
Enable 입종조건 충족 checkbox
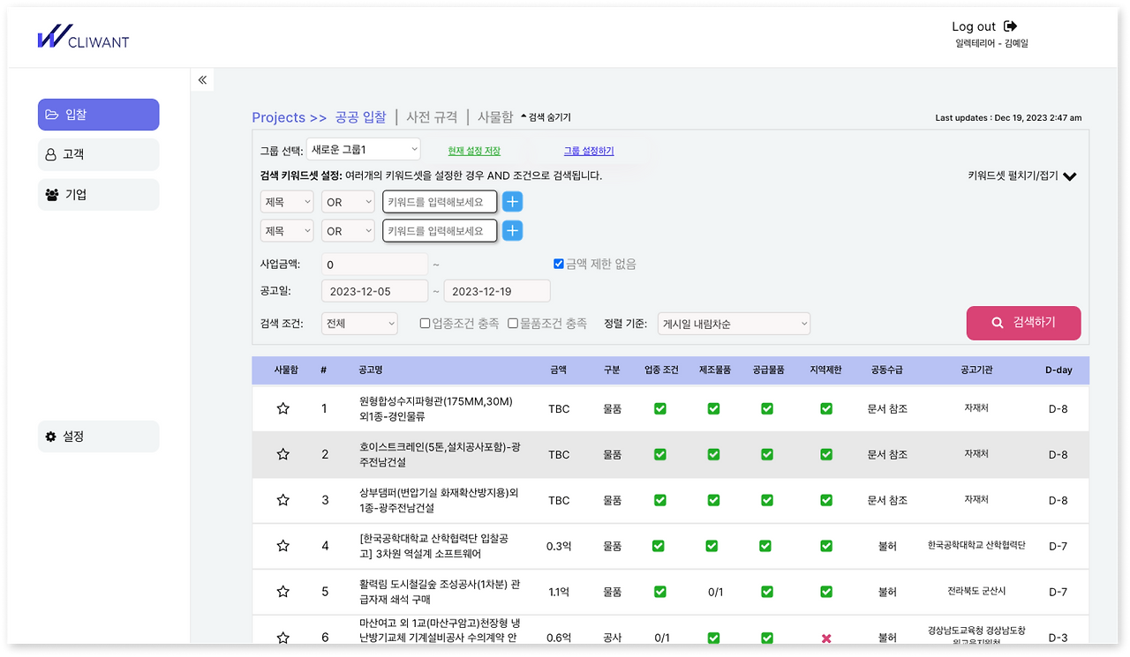click(425, 324)
